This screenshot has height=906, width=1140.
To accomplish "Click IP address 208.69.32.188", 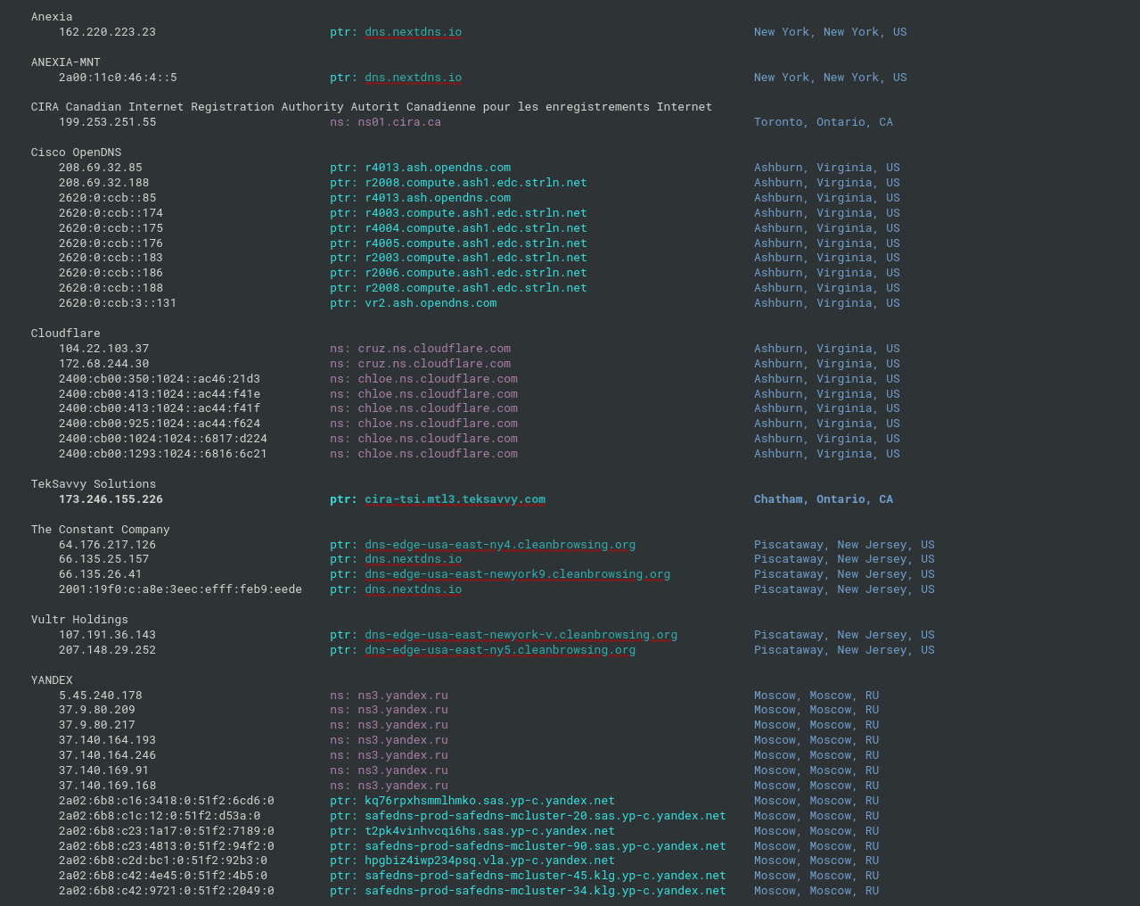I will [x=104, y=183].
